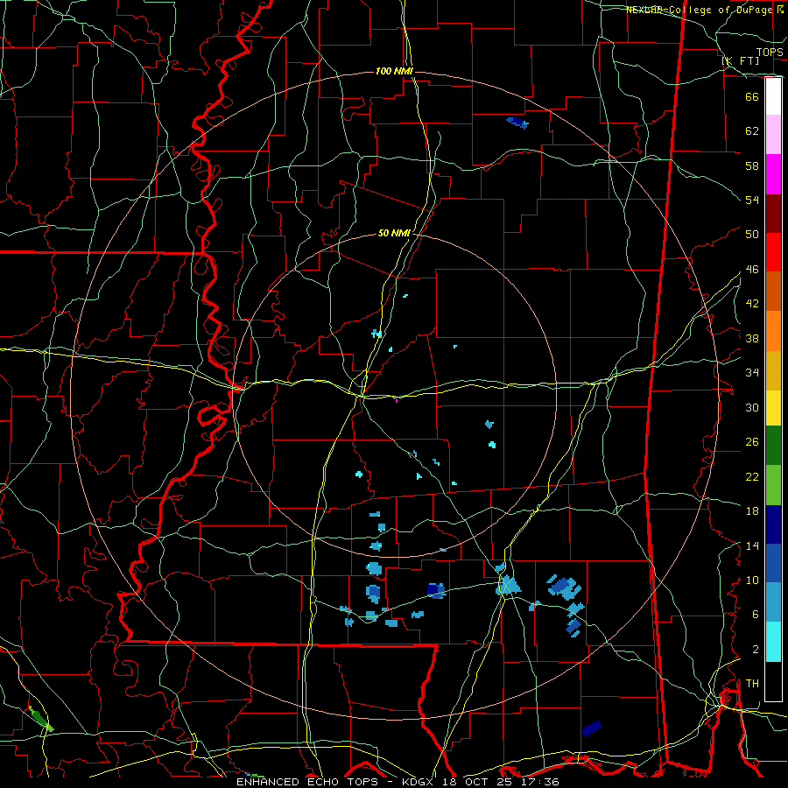Click the legend value 30
788x788 pixels.
click(752, 407)
